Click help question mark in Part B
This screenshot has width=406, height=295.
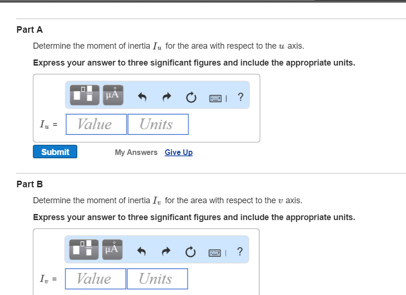[240, 251]
